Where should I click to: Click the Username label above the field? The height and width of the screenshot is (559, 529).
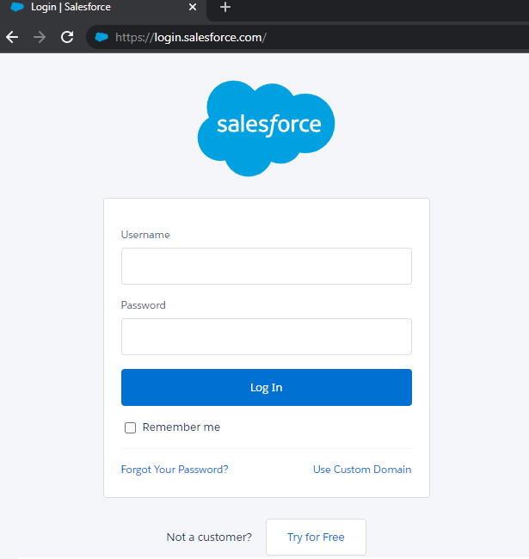click(x=145, y=235)
